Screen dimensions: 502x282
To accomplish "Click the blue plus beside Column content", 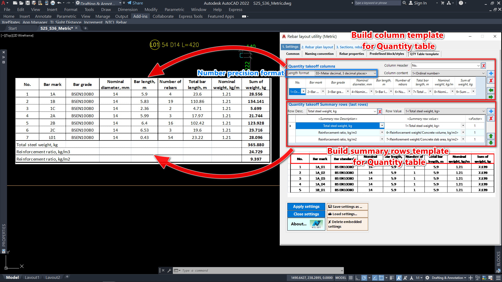I will click(x=491, y=73).
